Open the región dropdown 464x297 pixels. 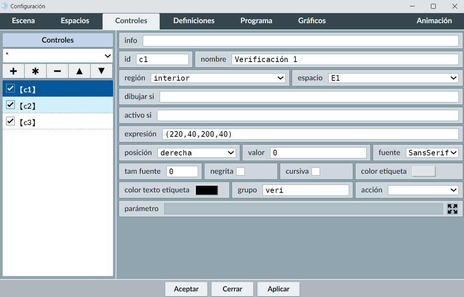point(218,78)
